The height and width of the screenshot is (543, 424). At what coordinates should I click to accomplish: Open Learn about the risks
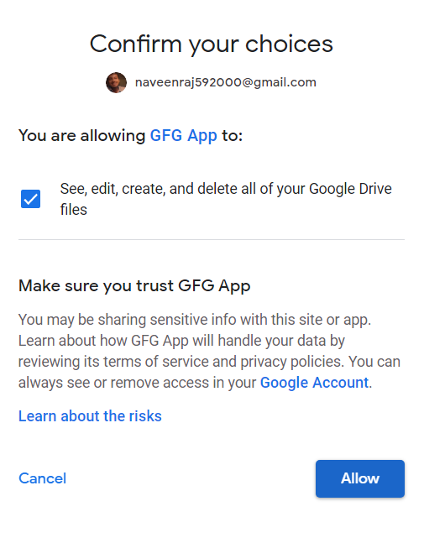(x=90, y=416)
